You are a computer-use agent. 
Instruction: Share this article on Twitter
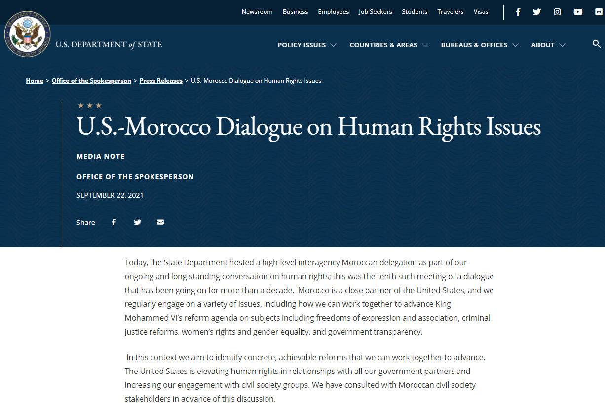coord(138,222)
